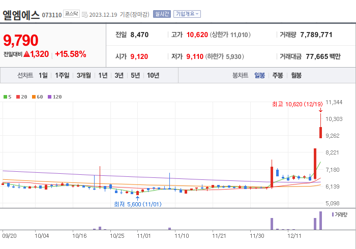Image resolution: width=356 pixels, height=249 pixels.
Task: Click the low price value 9,110
Action: pyautogui.click(x=195, y=56)
